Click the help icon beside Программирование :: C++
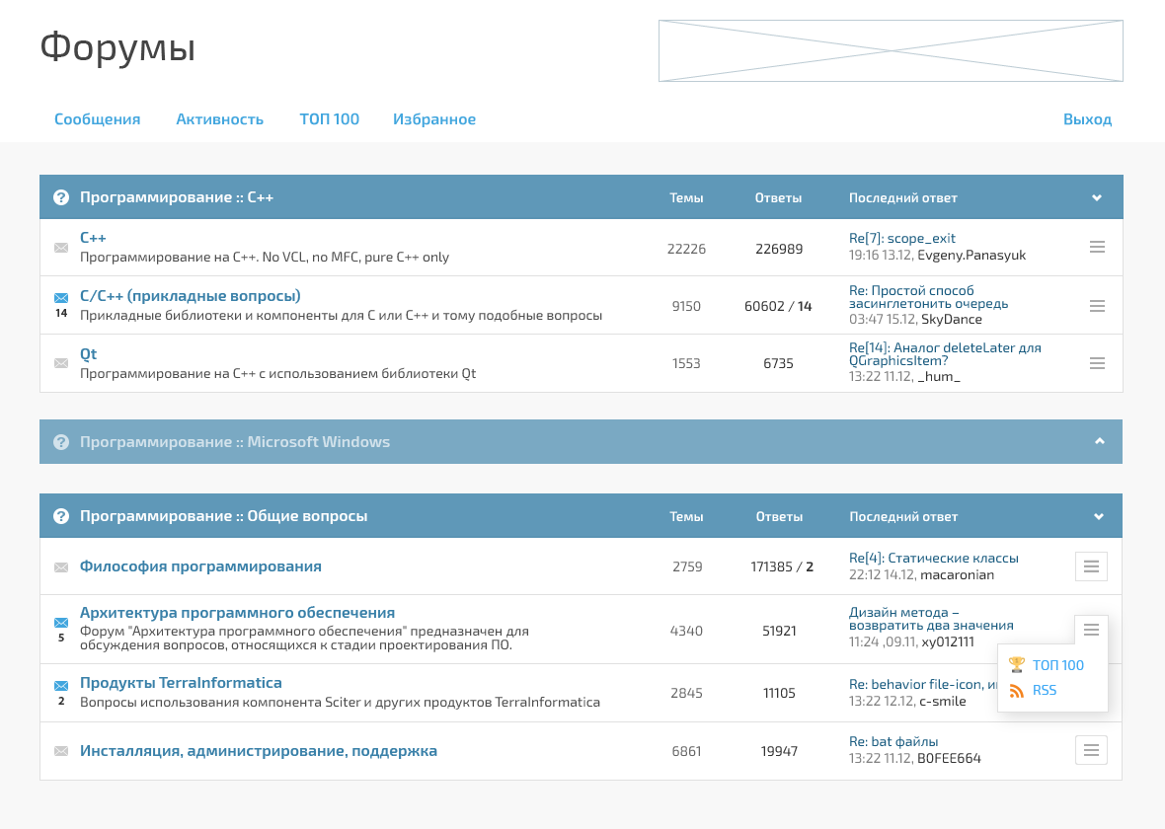1165x829 pixels. point(61,197)
